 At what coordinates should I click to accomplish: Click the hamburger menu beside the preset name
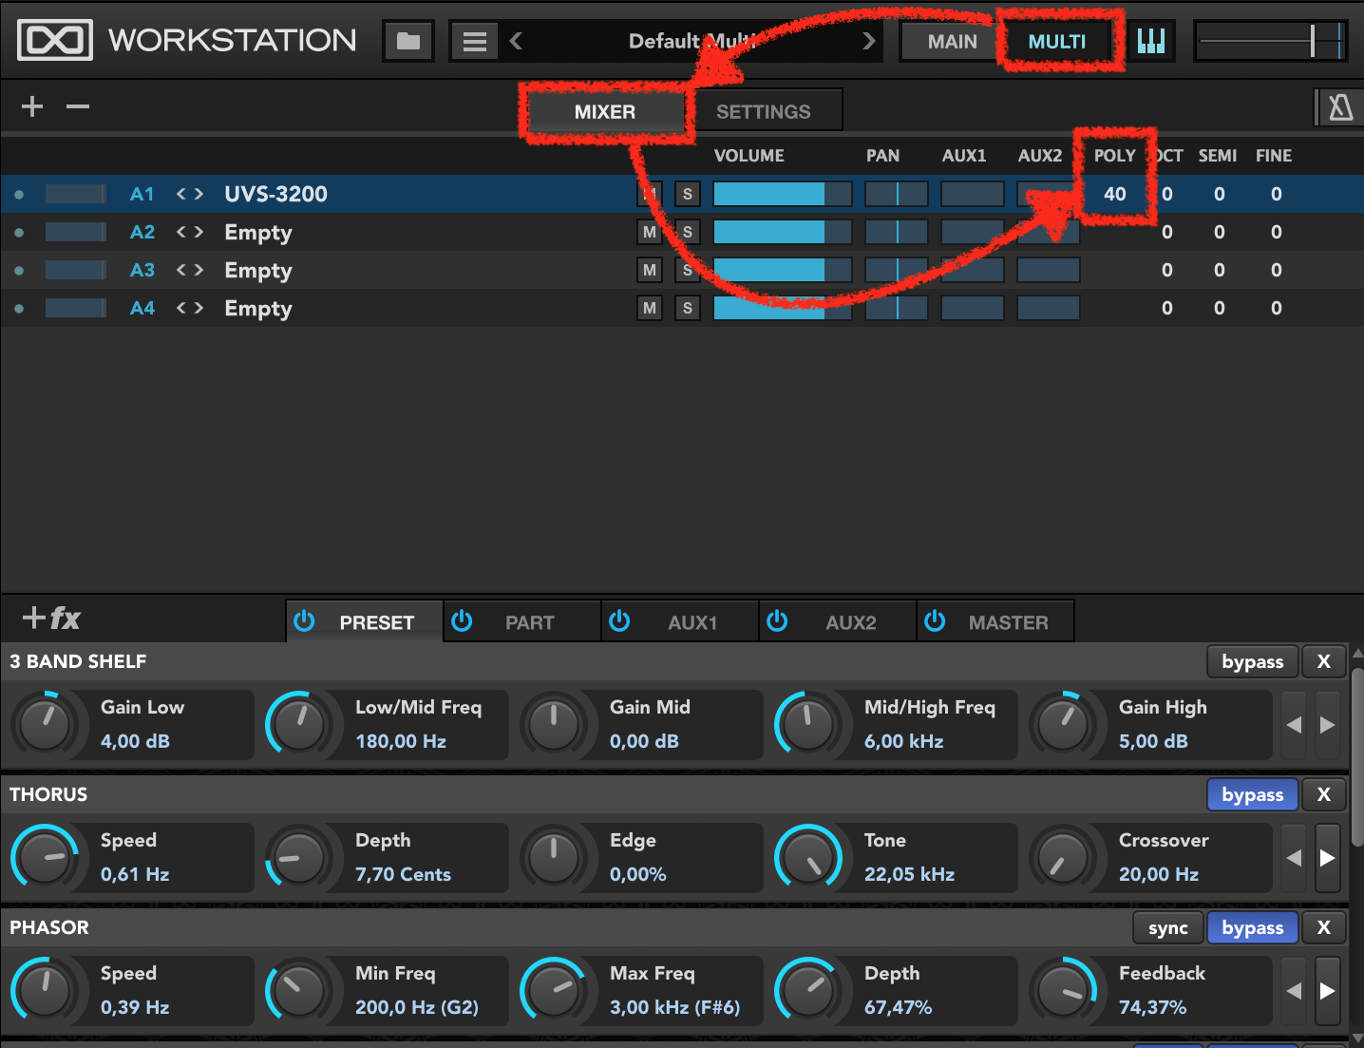pyautogui.click(x=475, y=40)
